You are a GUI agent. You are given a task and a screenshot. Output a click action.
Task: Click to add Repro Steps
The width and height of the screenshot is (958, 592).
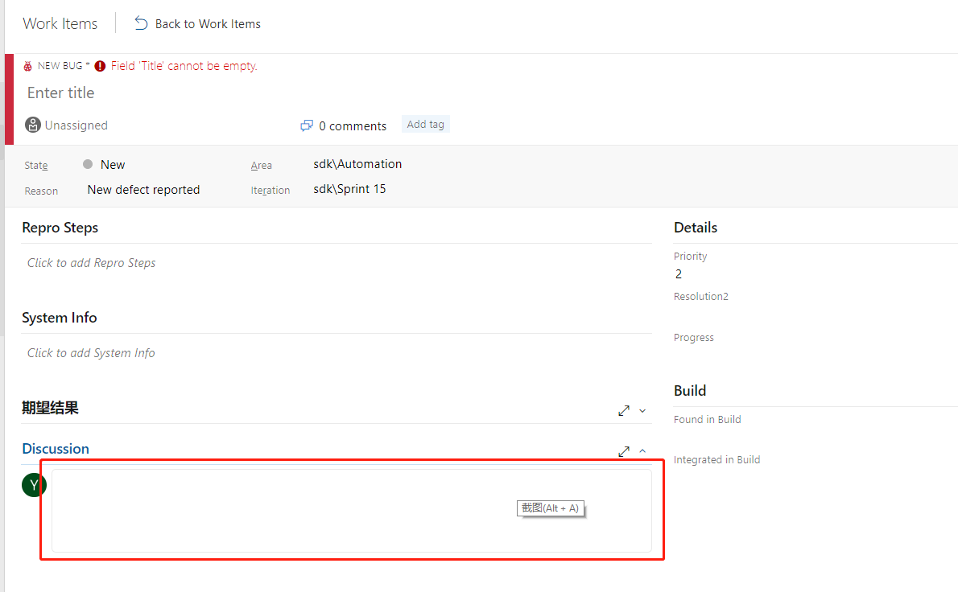92,263
